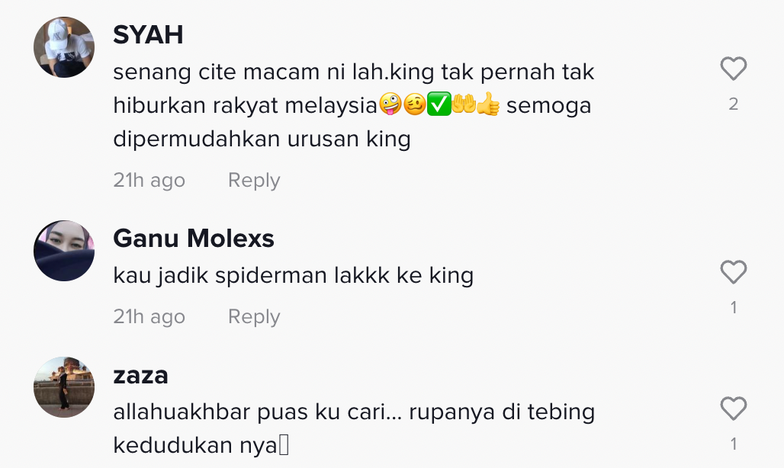The height and width of the screenshot is (468, 784).
Task: Reply to SYAH's comment
Action: pyautogui.click(x=254, y=181)
